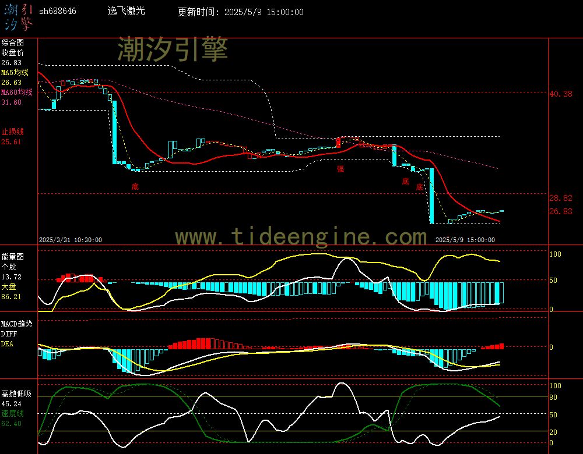The width and height of the screenshot is (583, 454).
Task: Click the 28.82 price axis label
Action: tap(561, 198)
